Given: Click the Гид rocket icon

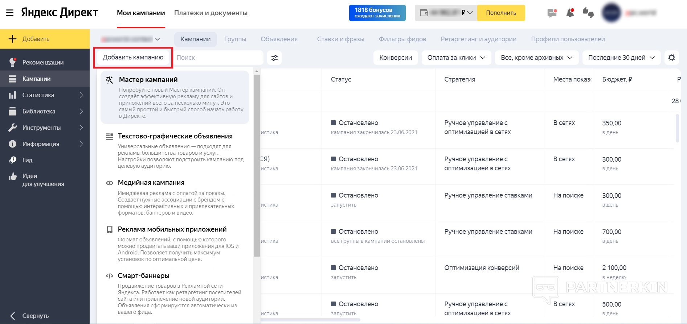Looking at the screenshot, I should (x=13, y=160).
